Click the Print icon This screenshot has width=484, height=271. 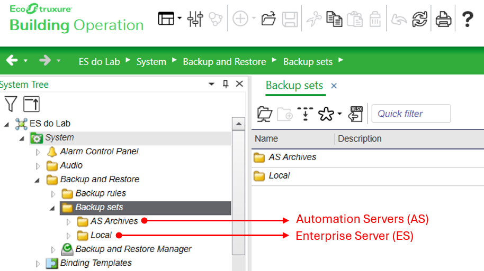tap(443, 19)
